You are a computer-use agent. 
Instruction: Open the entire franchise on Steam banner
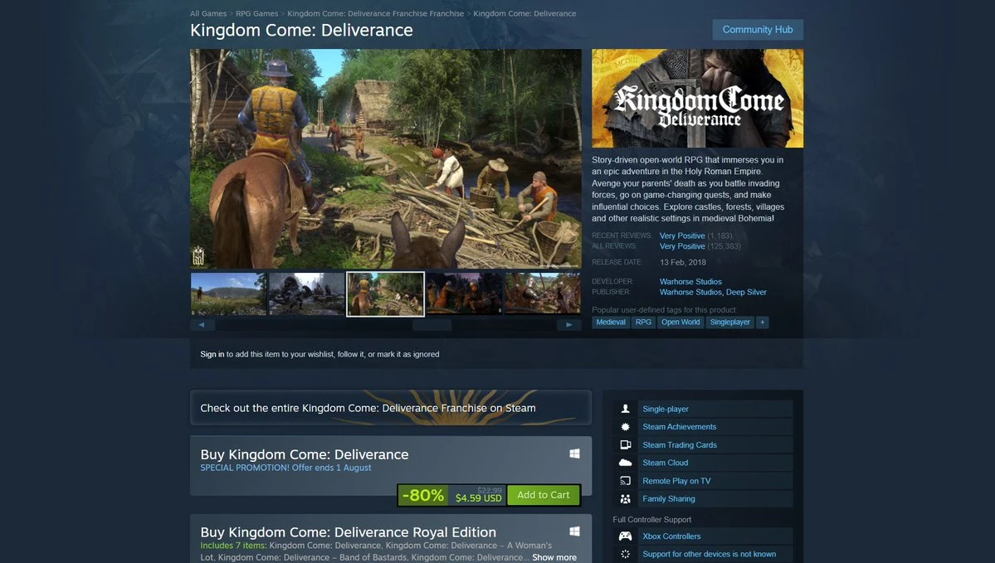[x=391, y=408]
